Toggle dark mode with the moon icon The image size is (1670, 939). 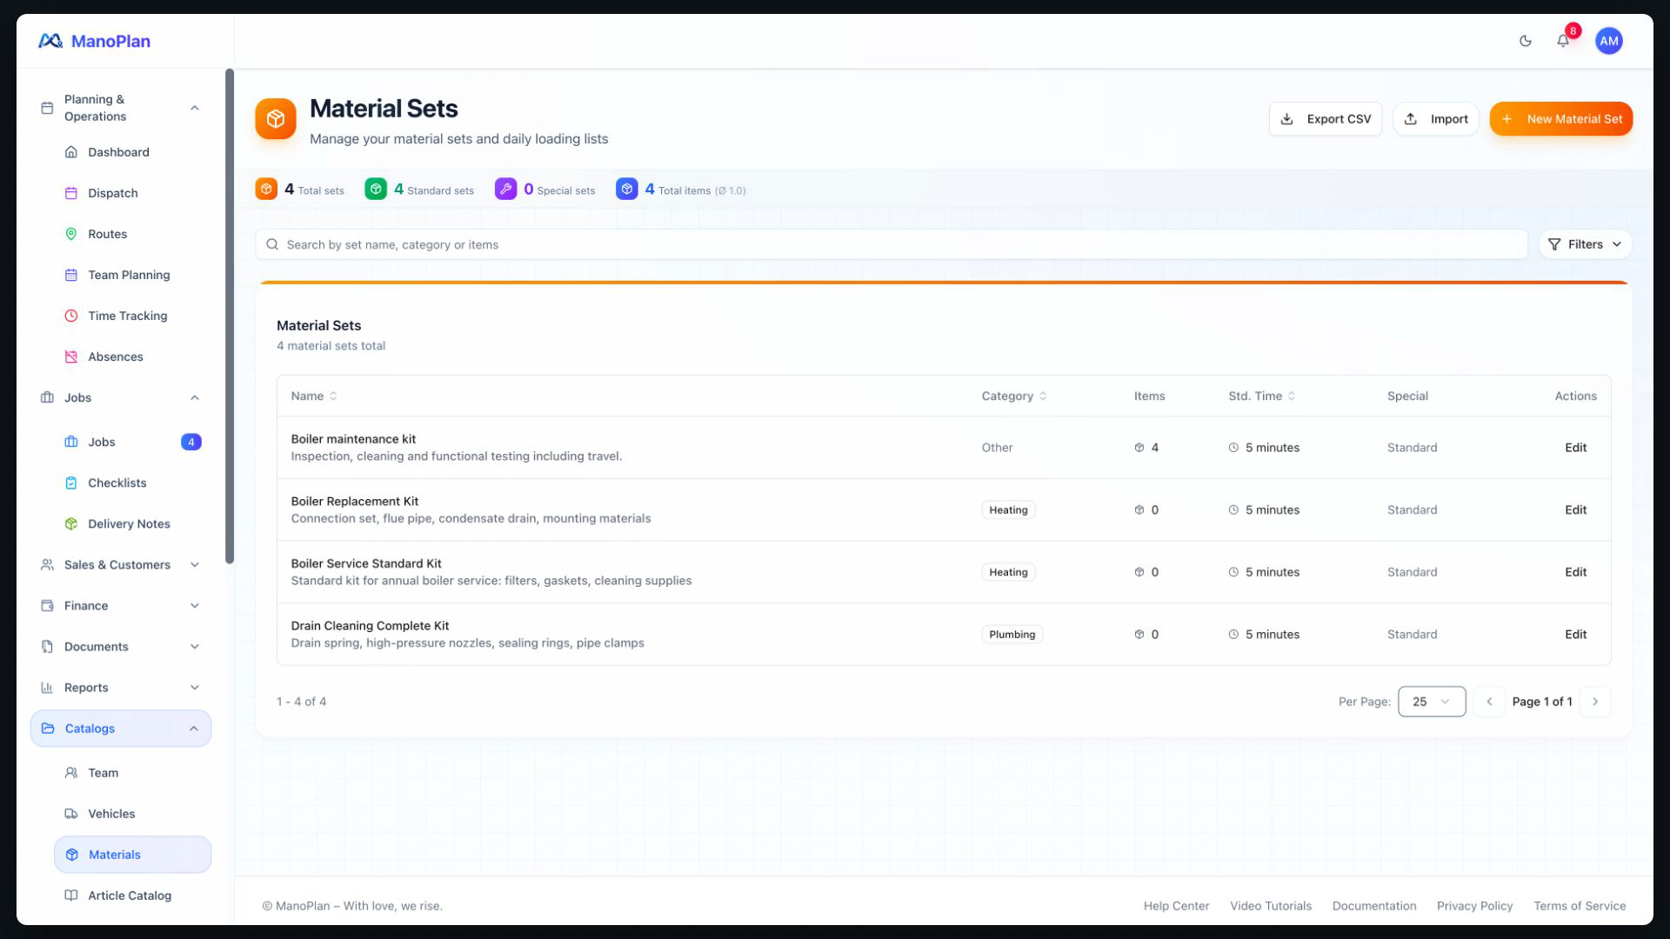tap(1525, 41)
